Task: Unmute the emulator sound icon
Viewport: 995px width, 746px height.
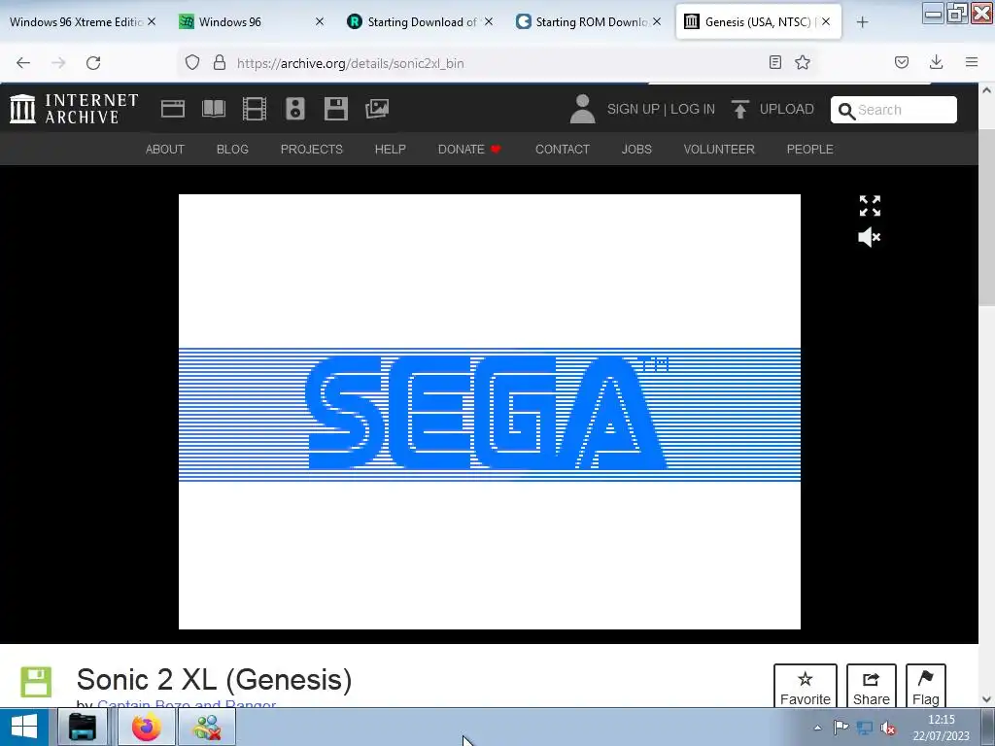Action: coord(870,237)
